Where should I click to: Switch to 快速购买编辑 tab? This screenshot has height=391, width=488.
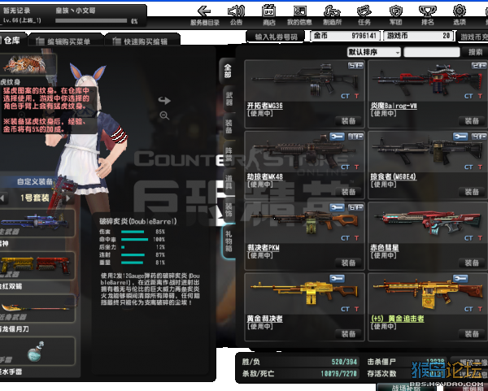141,41
